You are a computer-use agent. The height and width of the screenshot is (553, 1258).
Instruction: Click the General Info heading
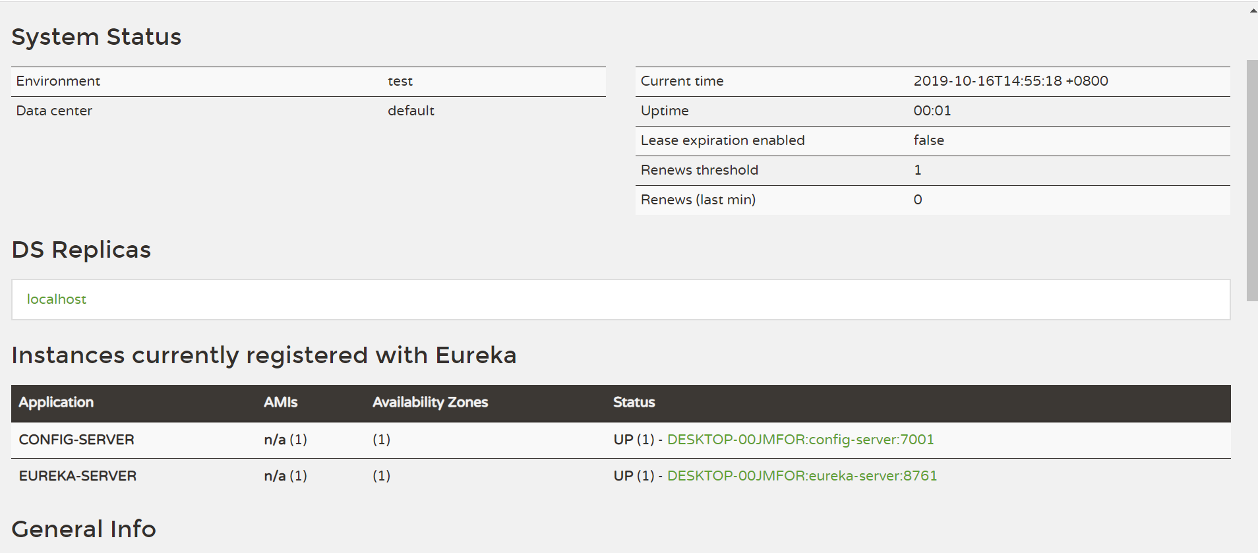pyautogui.click(x=84, y=529)
